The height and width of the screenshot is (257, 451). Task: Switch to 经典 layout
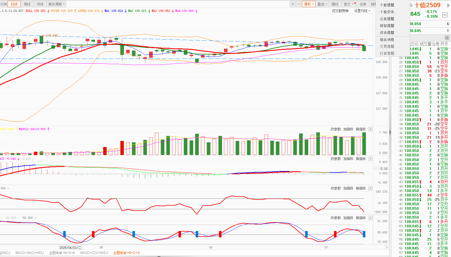point(363,4)
